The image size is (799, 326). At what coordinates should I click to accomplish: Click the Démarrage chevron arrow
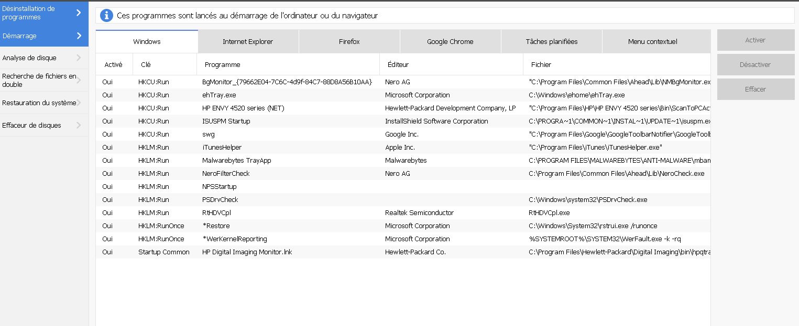click(79, 36)
